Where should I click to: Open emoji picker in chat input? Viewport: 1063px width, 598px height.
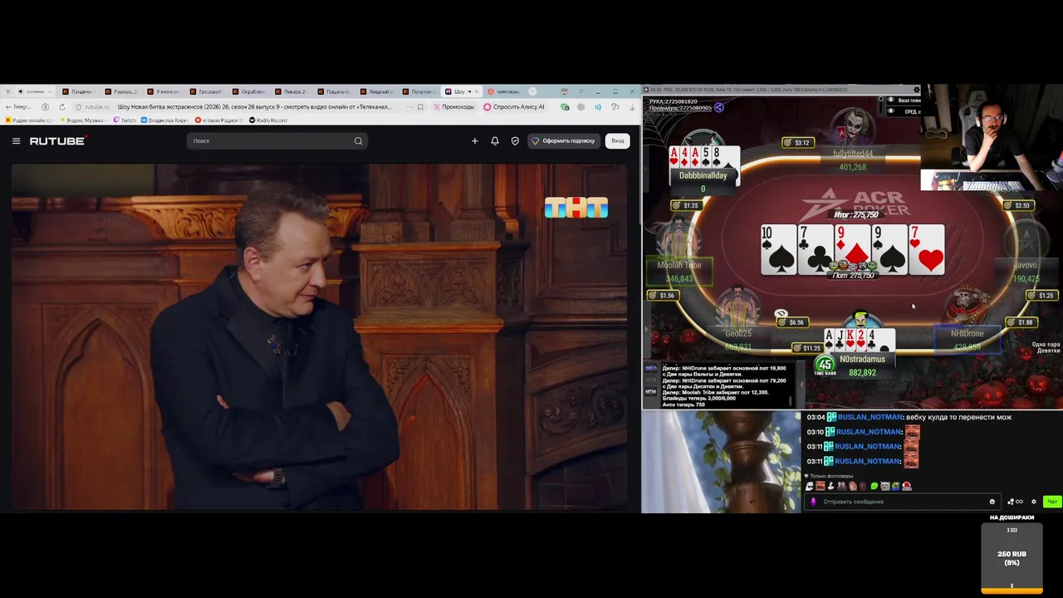point(992,502)
